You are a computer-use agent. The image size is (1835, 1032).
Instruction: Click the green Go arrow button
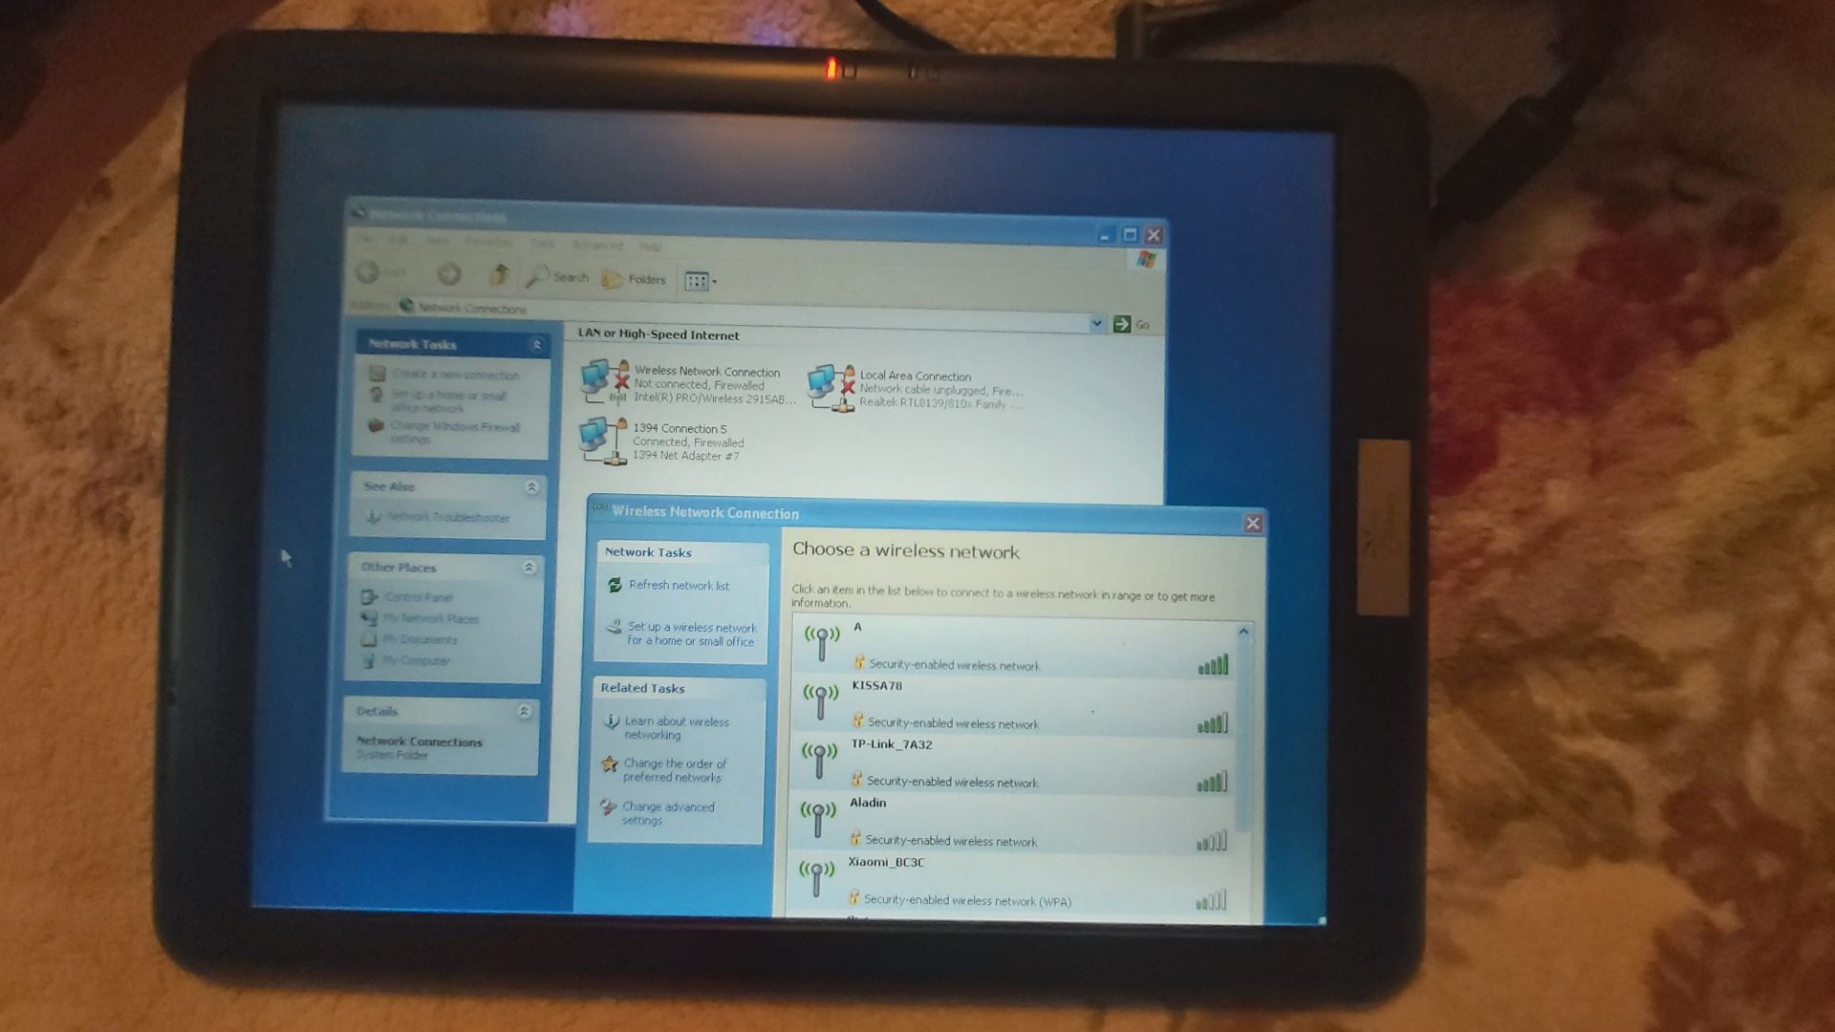point(1122,324)
